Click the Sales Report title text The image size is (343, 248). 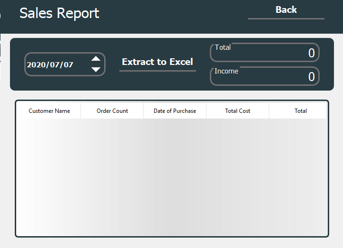coord(59,13)
